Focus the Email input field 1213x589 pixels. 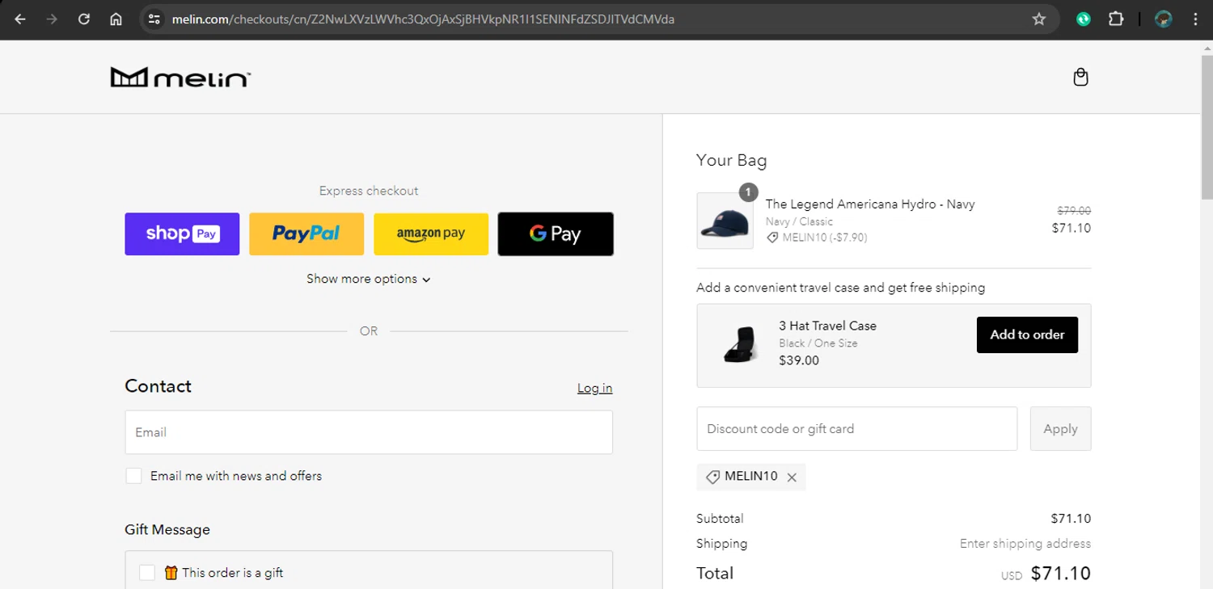tap(369, 432)
